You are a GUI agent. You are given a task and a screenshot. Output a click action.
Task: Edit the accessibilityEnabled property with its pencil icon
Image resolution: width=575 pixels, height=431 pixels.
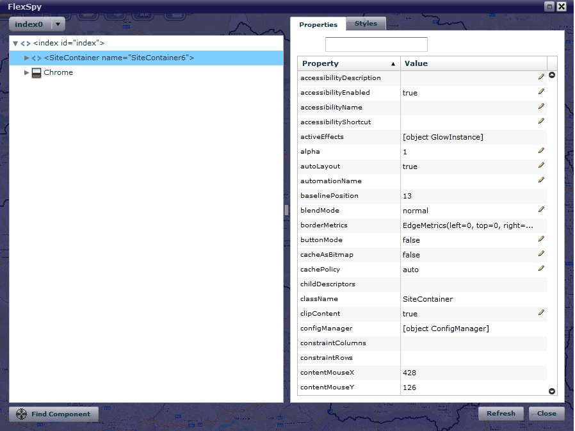tap(541, 92)
